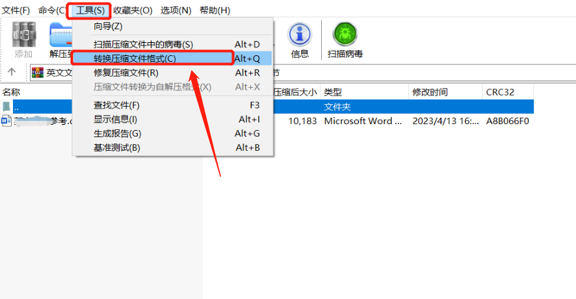Open the 帮助(H) menu
The image size is (576, 299).
coord(215,10)
